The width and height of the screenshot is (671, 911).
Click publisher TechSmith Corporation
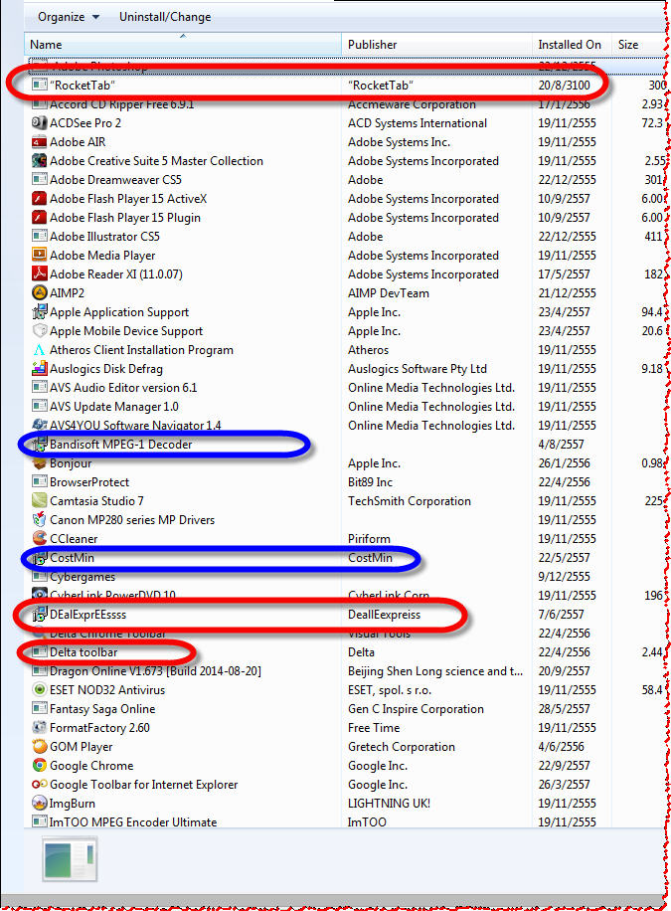click(409, 501)
